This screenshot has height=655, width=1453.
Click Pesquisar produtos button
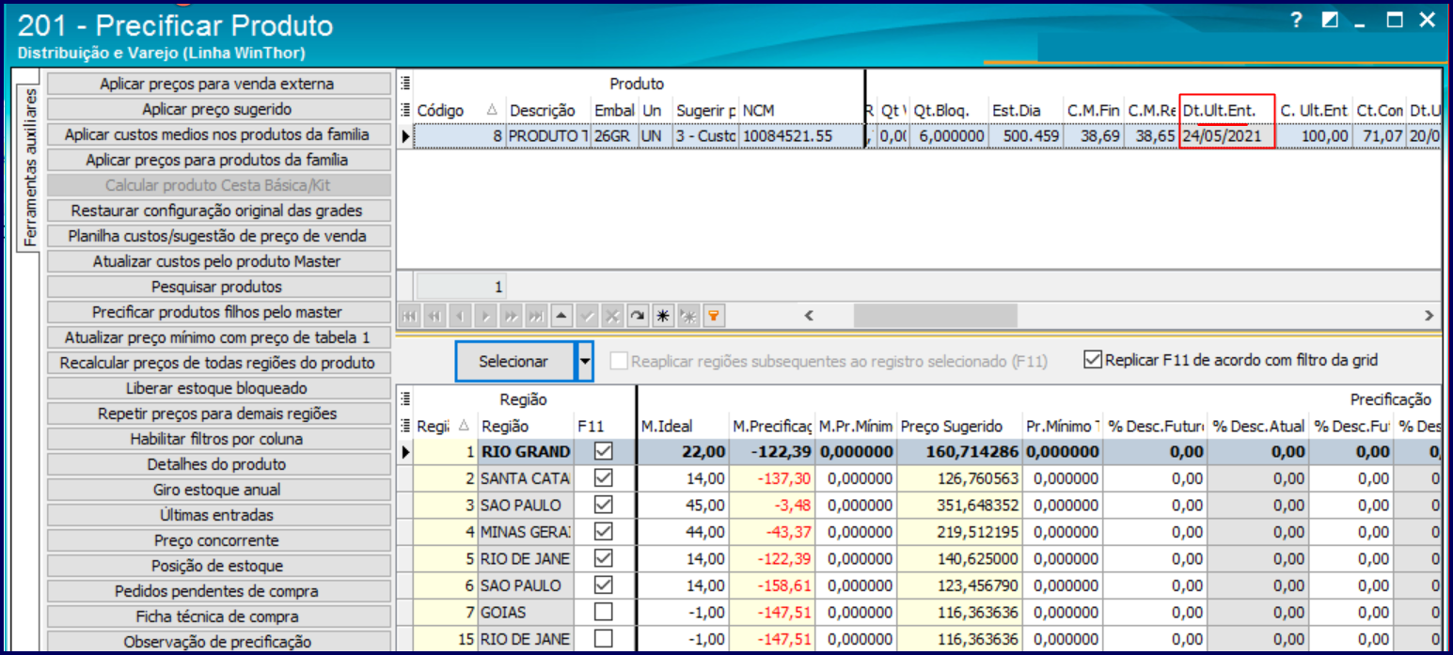pyautogui.click(x=217, y=287)
